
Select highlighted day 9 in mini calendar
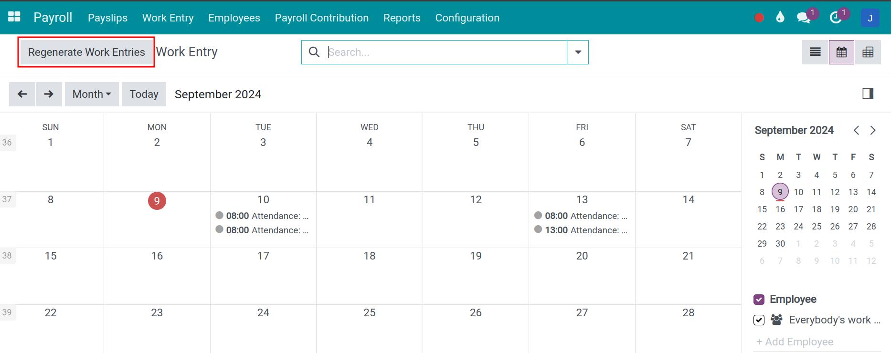[780, 192]
